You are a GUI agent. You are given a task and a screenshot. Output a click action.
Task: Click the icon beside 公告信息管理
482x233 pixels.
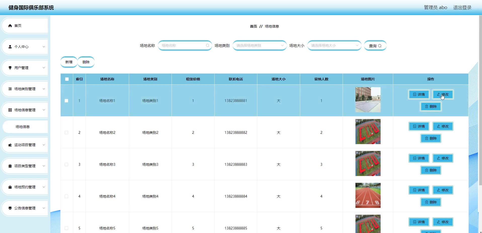pyautogui.click(x=10, y=208)
